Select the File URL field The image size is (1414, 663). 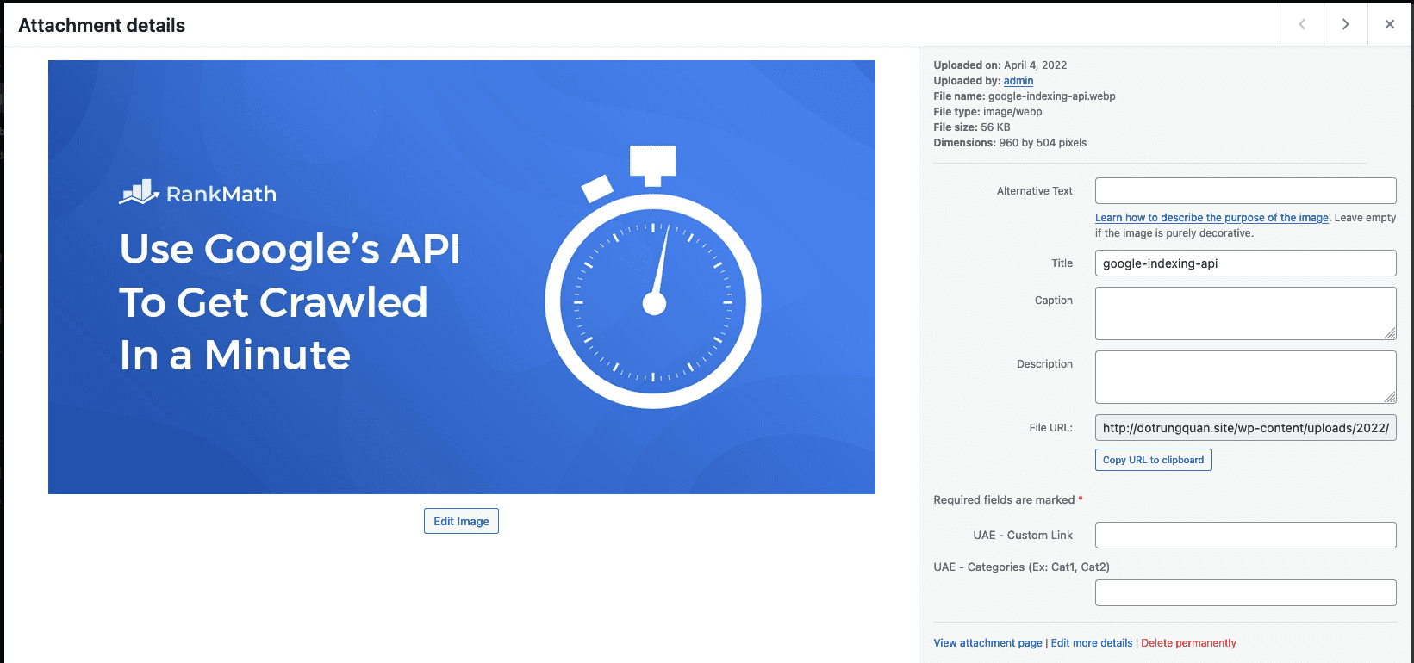[1245, 428]
